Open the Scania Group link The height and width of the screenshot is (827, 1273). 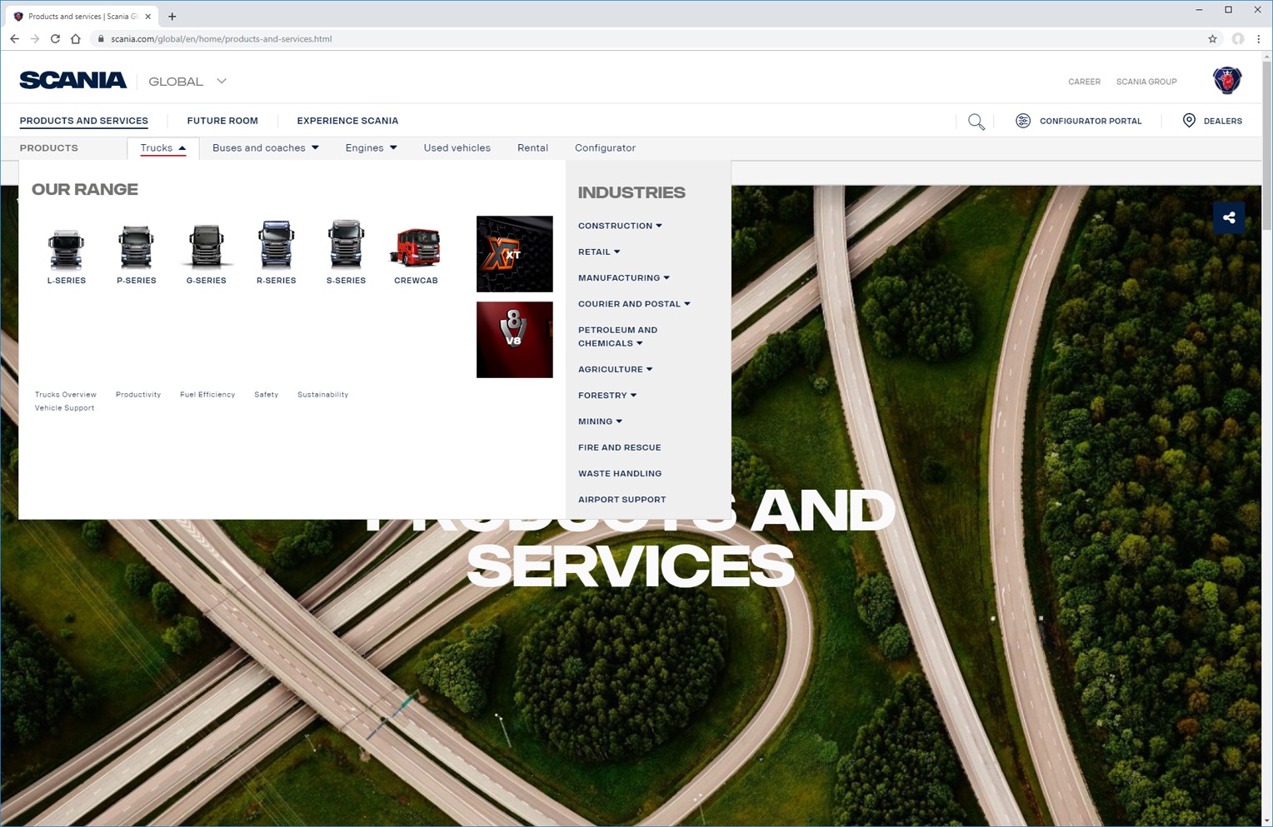coord(1146,82)
